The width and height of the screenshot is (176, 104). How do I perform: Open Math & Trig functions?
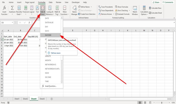pyautogui.click(x=57, y=11)
